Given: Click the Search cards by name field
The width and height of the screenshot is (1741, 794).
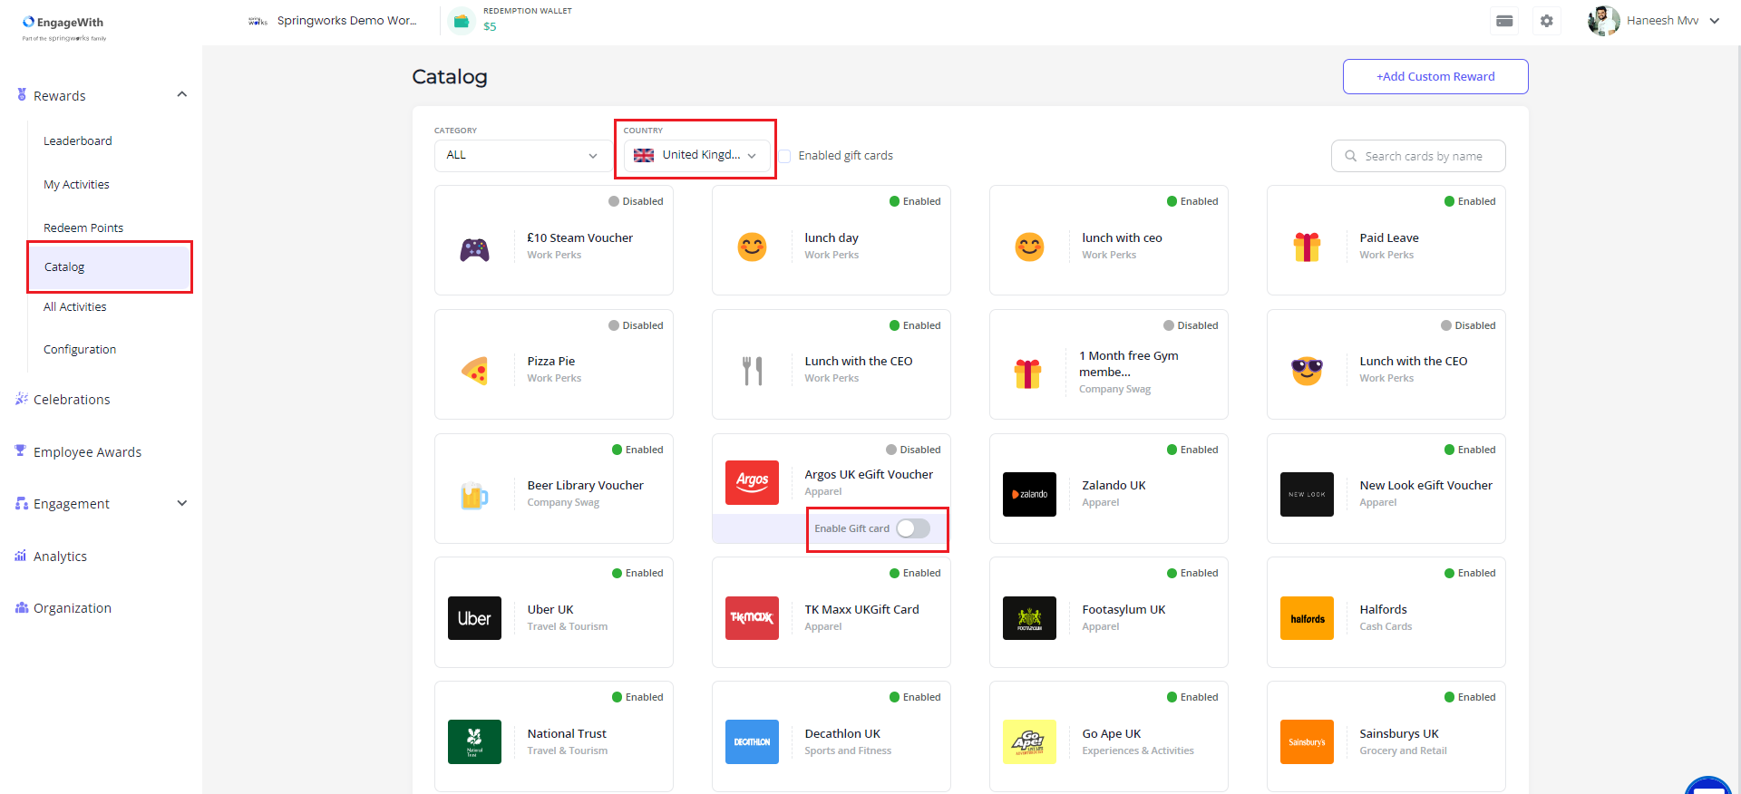Looking at the screenshot, I should 1418,156.
